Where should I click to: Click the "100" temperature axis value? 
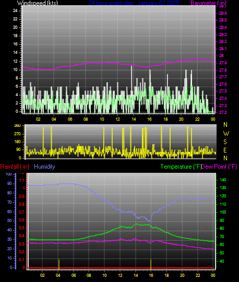click(223, 212)
